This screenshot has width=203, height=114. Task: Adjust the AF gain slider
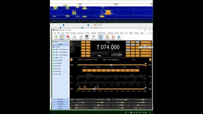[80, 100]
